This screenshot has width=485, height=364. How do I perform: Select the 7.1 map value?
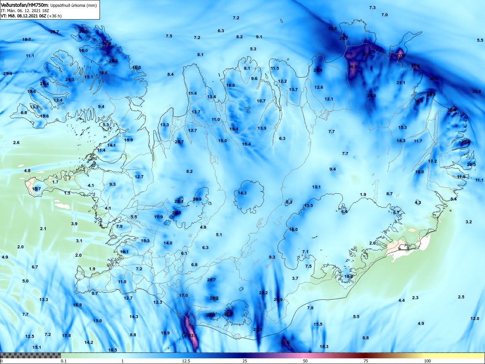305,252
